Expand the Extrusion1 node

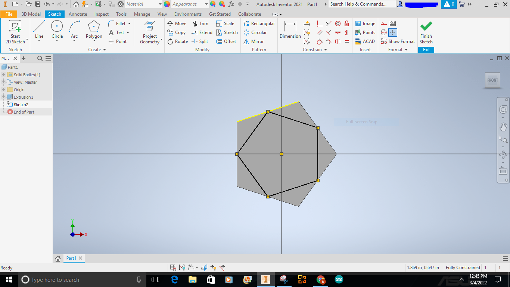coord(3,97)
